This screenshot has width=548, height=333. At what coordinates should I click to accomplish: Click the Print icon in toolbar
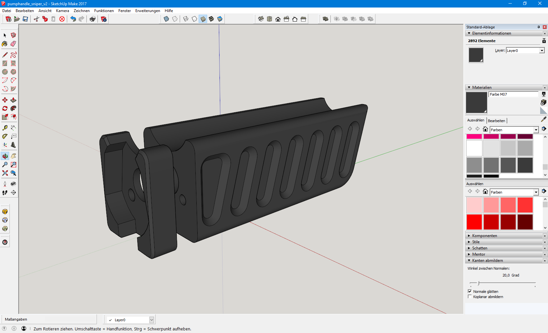coord(93,19)
